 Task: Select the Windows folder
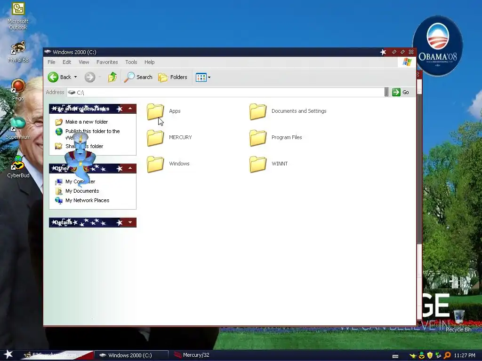coord(168,164)
